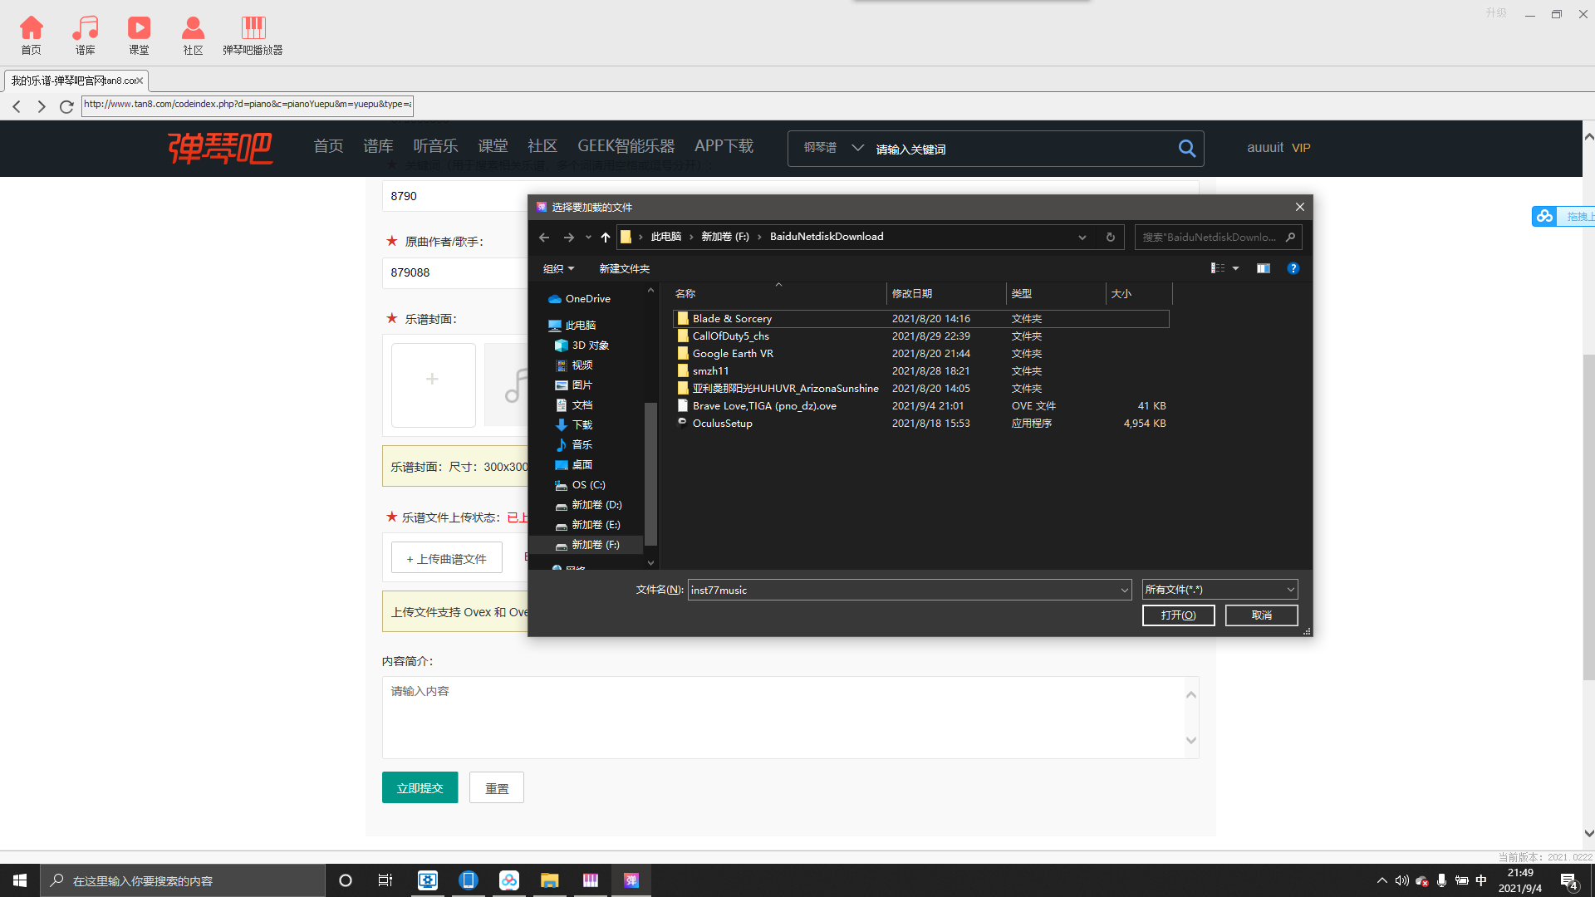The width and height of the screenshot is (1595, 897).
Task: Toggle the preview pane in file dialog
Action: (x=1263, y=268)
